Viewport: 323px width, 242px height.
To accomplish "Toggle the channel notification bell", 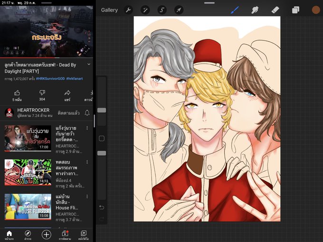I will (87, 113).
